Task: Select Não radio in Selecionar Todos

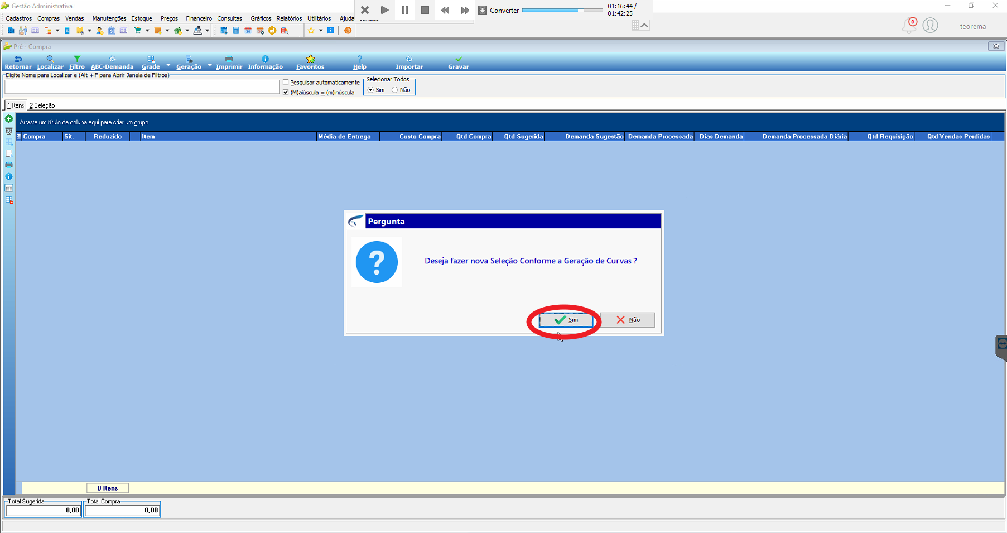Action: 395,90
